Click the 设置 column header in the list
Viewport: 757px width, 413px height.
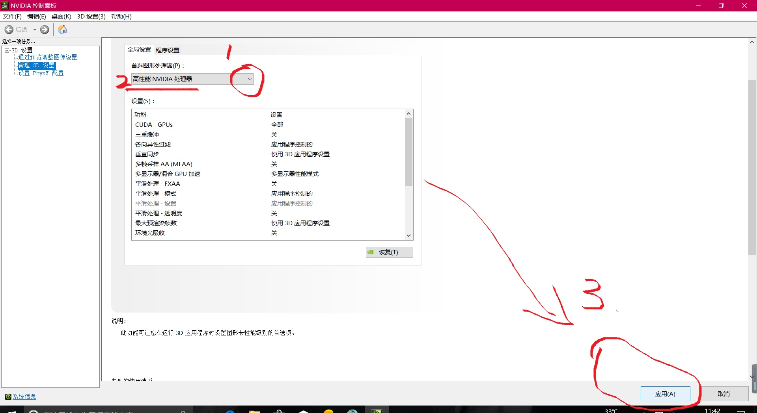pos(336,115)
